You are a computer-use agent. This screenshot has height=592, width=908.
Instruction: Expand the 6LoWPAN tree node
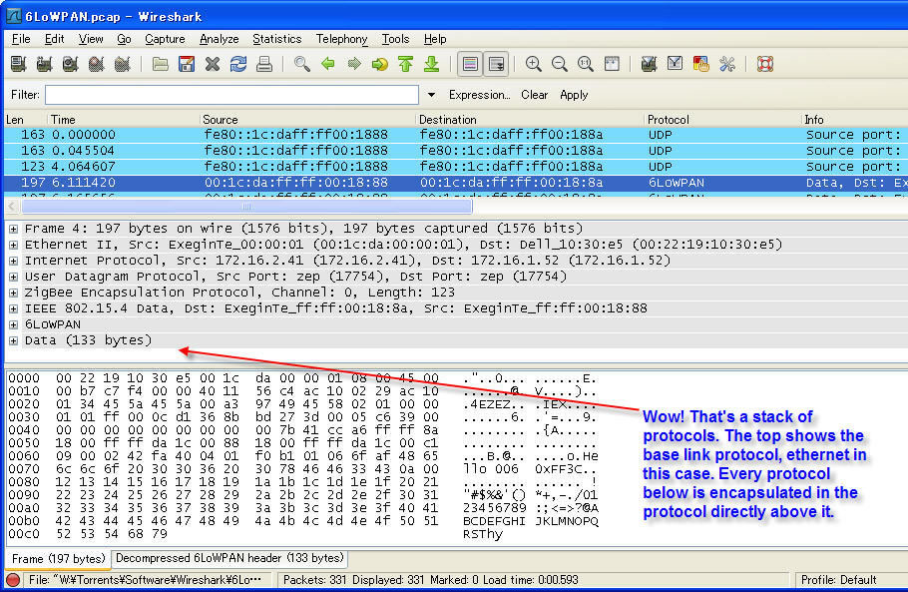click(13, 324)
